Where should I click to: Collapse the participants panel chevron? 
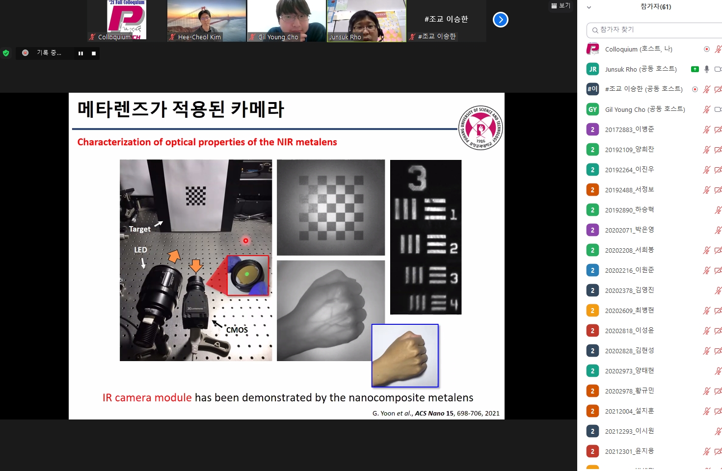pos(589,7)
